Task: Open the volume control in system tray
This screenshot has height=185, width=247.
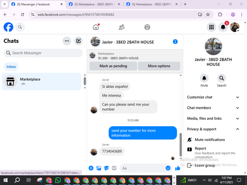Action: [210, 180]
